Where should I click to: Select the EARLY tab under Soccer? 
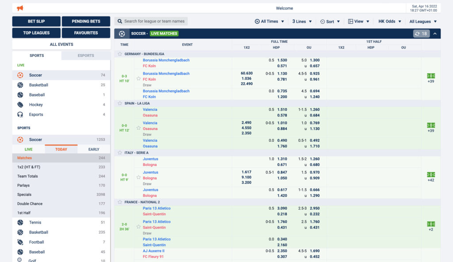(94, 149)
